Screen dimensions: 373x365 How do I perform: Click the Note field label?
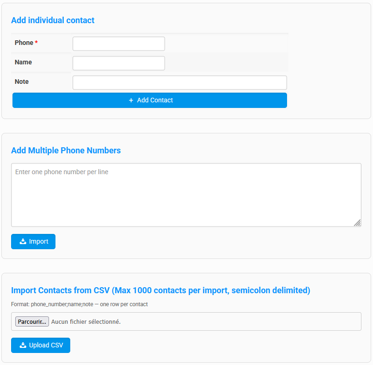tap(22, 82)
